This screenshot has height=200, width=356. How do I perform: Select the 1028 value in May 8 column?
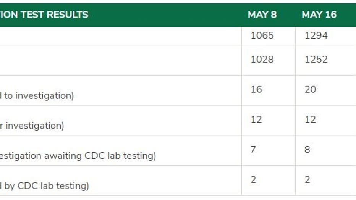262,60
